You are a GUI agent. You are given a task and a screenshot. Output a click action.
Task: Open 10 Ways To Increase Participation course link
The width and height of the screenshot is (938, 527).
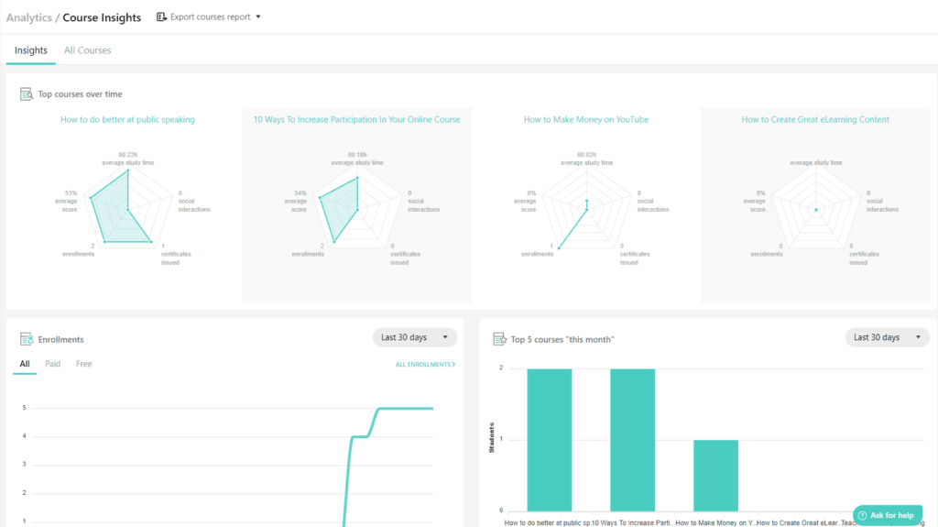pos(357,119)
